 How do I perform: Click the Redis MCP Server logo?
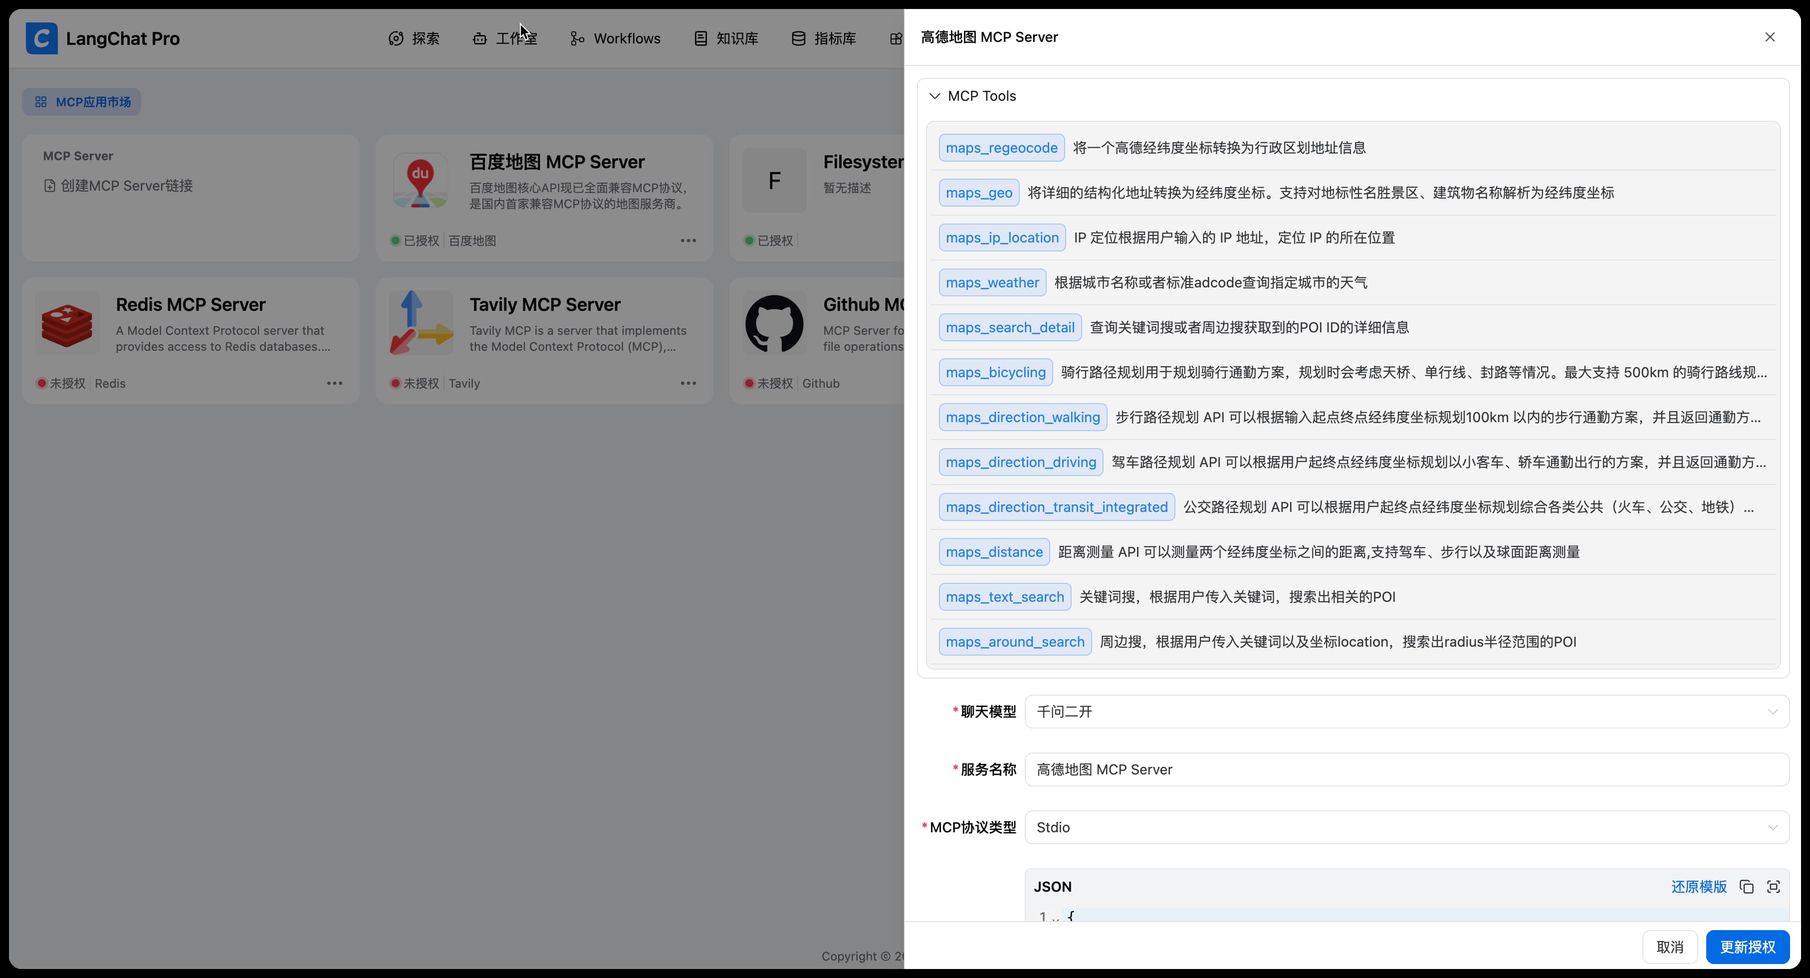click(67, 324)
